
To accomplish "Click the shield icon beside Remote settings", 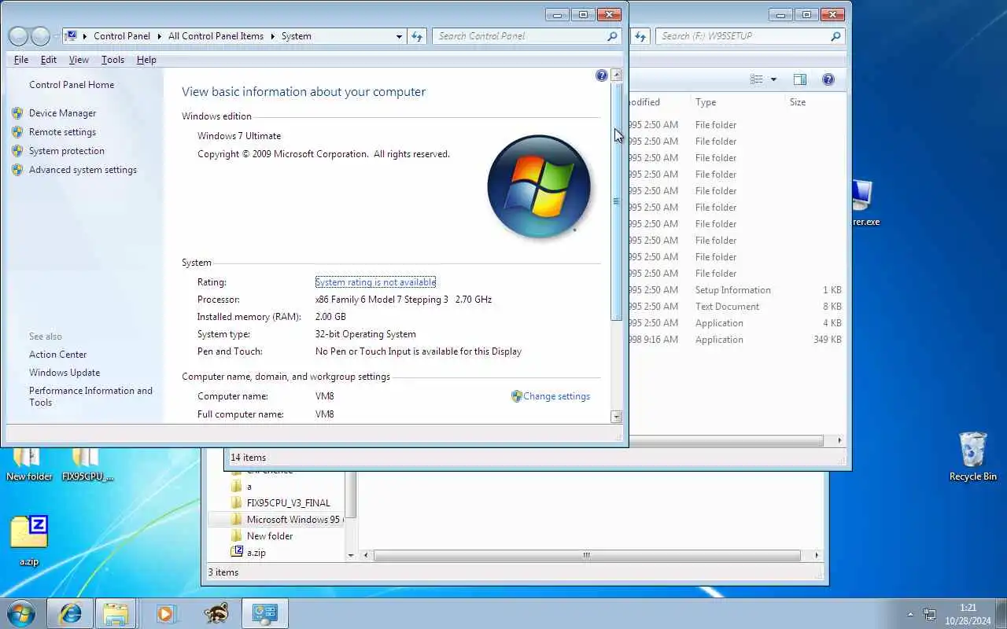I will (17, 132).
